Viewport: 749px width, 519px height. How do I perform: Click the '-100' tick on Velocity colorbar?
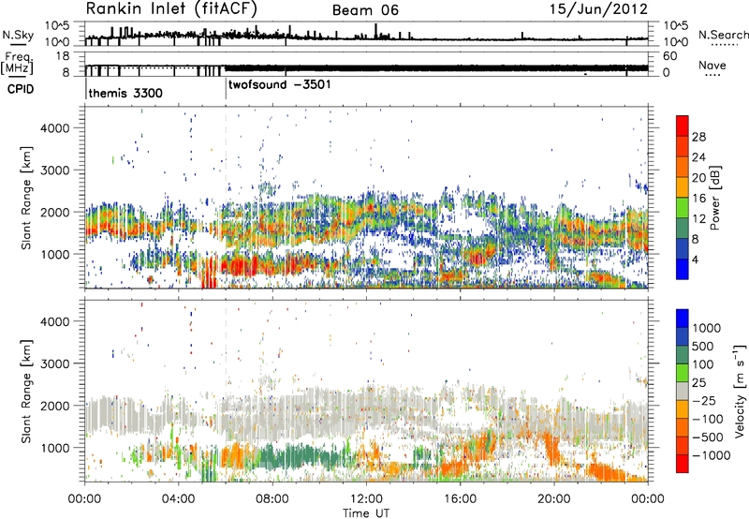click(708, 419)
